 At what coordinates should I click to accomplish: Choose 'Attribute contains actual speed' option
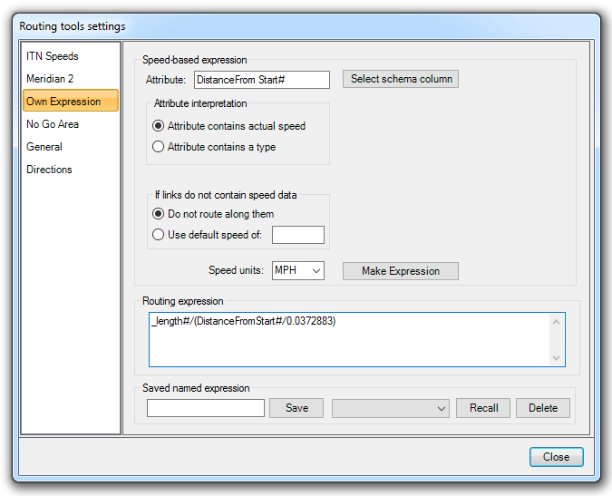pos(159,127)
